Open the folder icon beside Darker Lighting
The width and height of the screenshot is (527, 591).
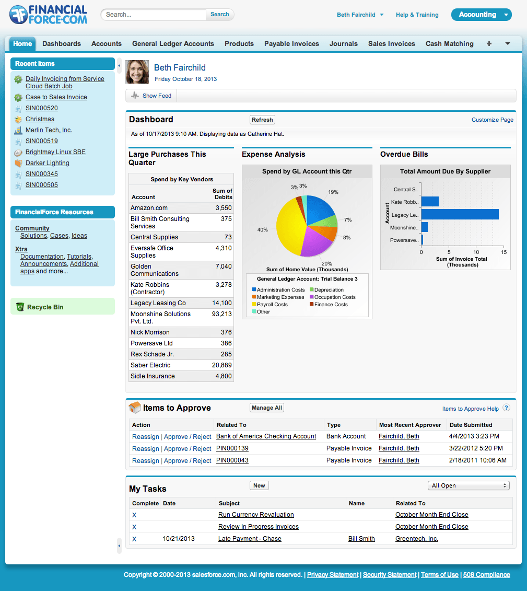pos(18,163)
